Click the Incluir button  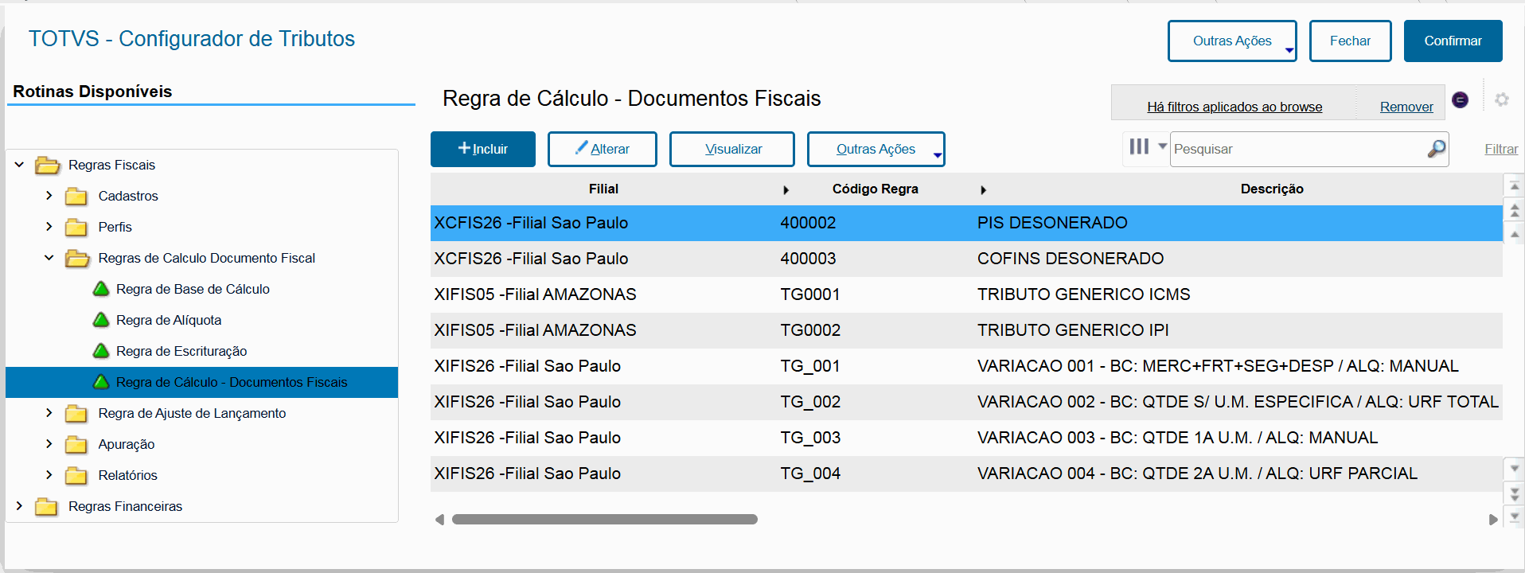coord(482,149)
